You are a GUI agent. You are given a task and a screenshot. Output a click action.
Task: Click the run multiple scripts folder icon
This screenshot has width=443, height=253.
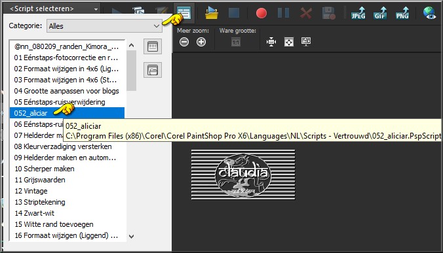(x=211, y=13)
